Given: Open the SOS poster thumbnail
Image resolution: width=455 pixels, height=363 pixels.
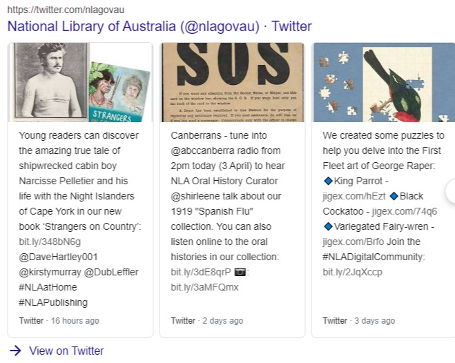Looking at the screenshot, I should (x=233, y=81).
